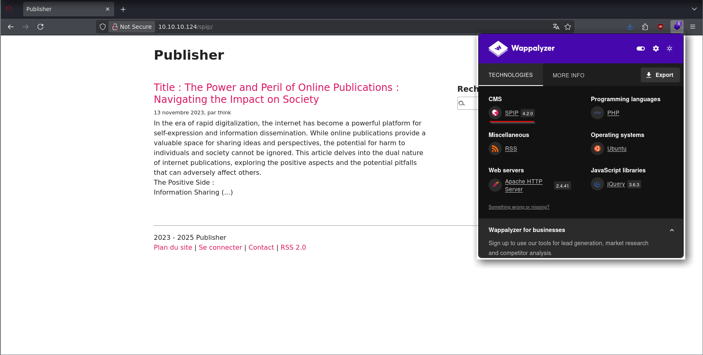Open the browser hamburger menu
Screen dimensions: 703x355
coord(693,27)
